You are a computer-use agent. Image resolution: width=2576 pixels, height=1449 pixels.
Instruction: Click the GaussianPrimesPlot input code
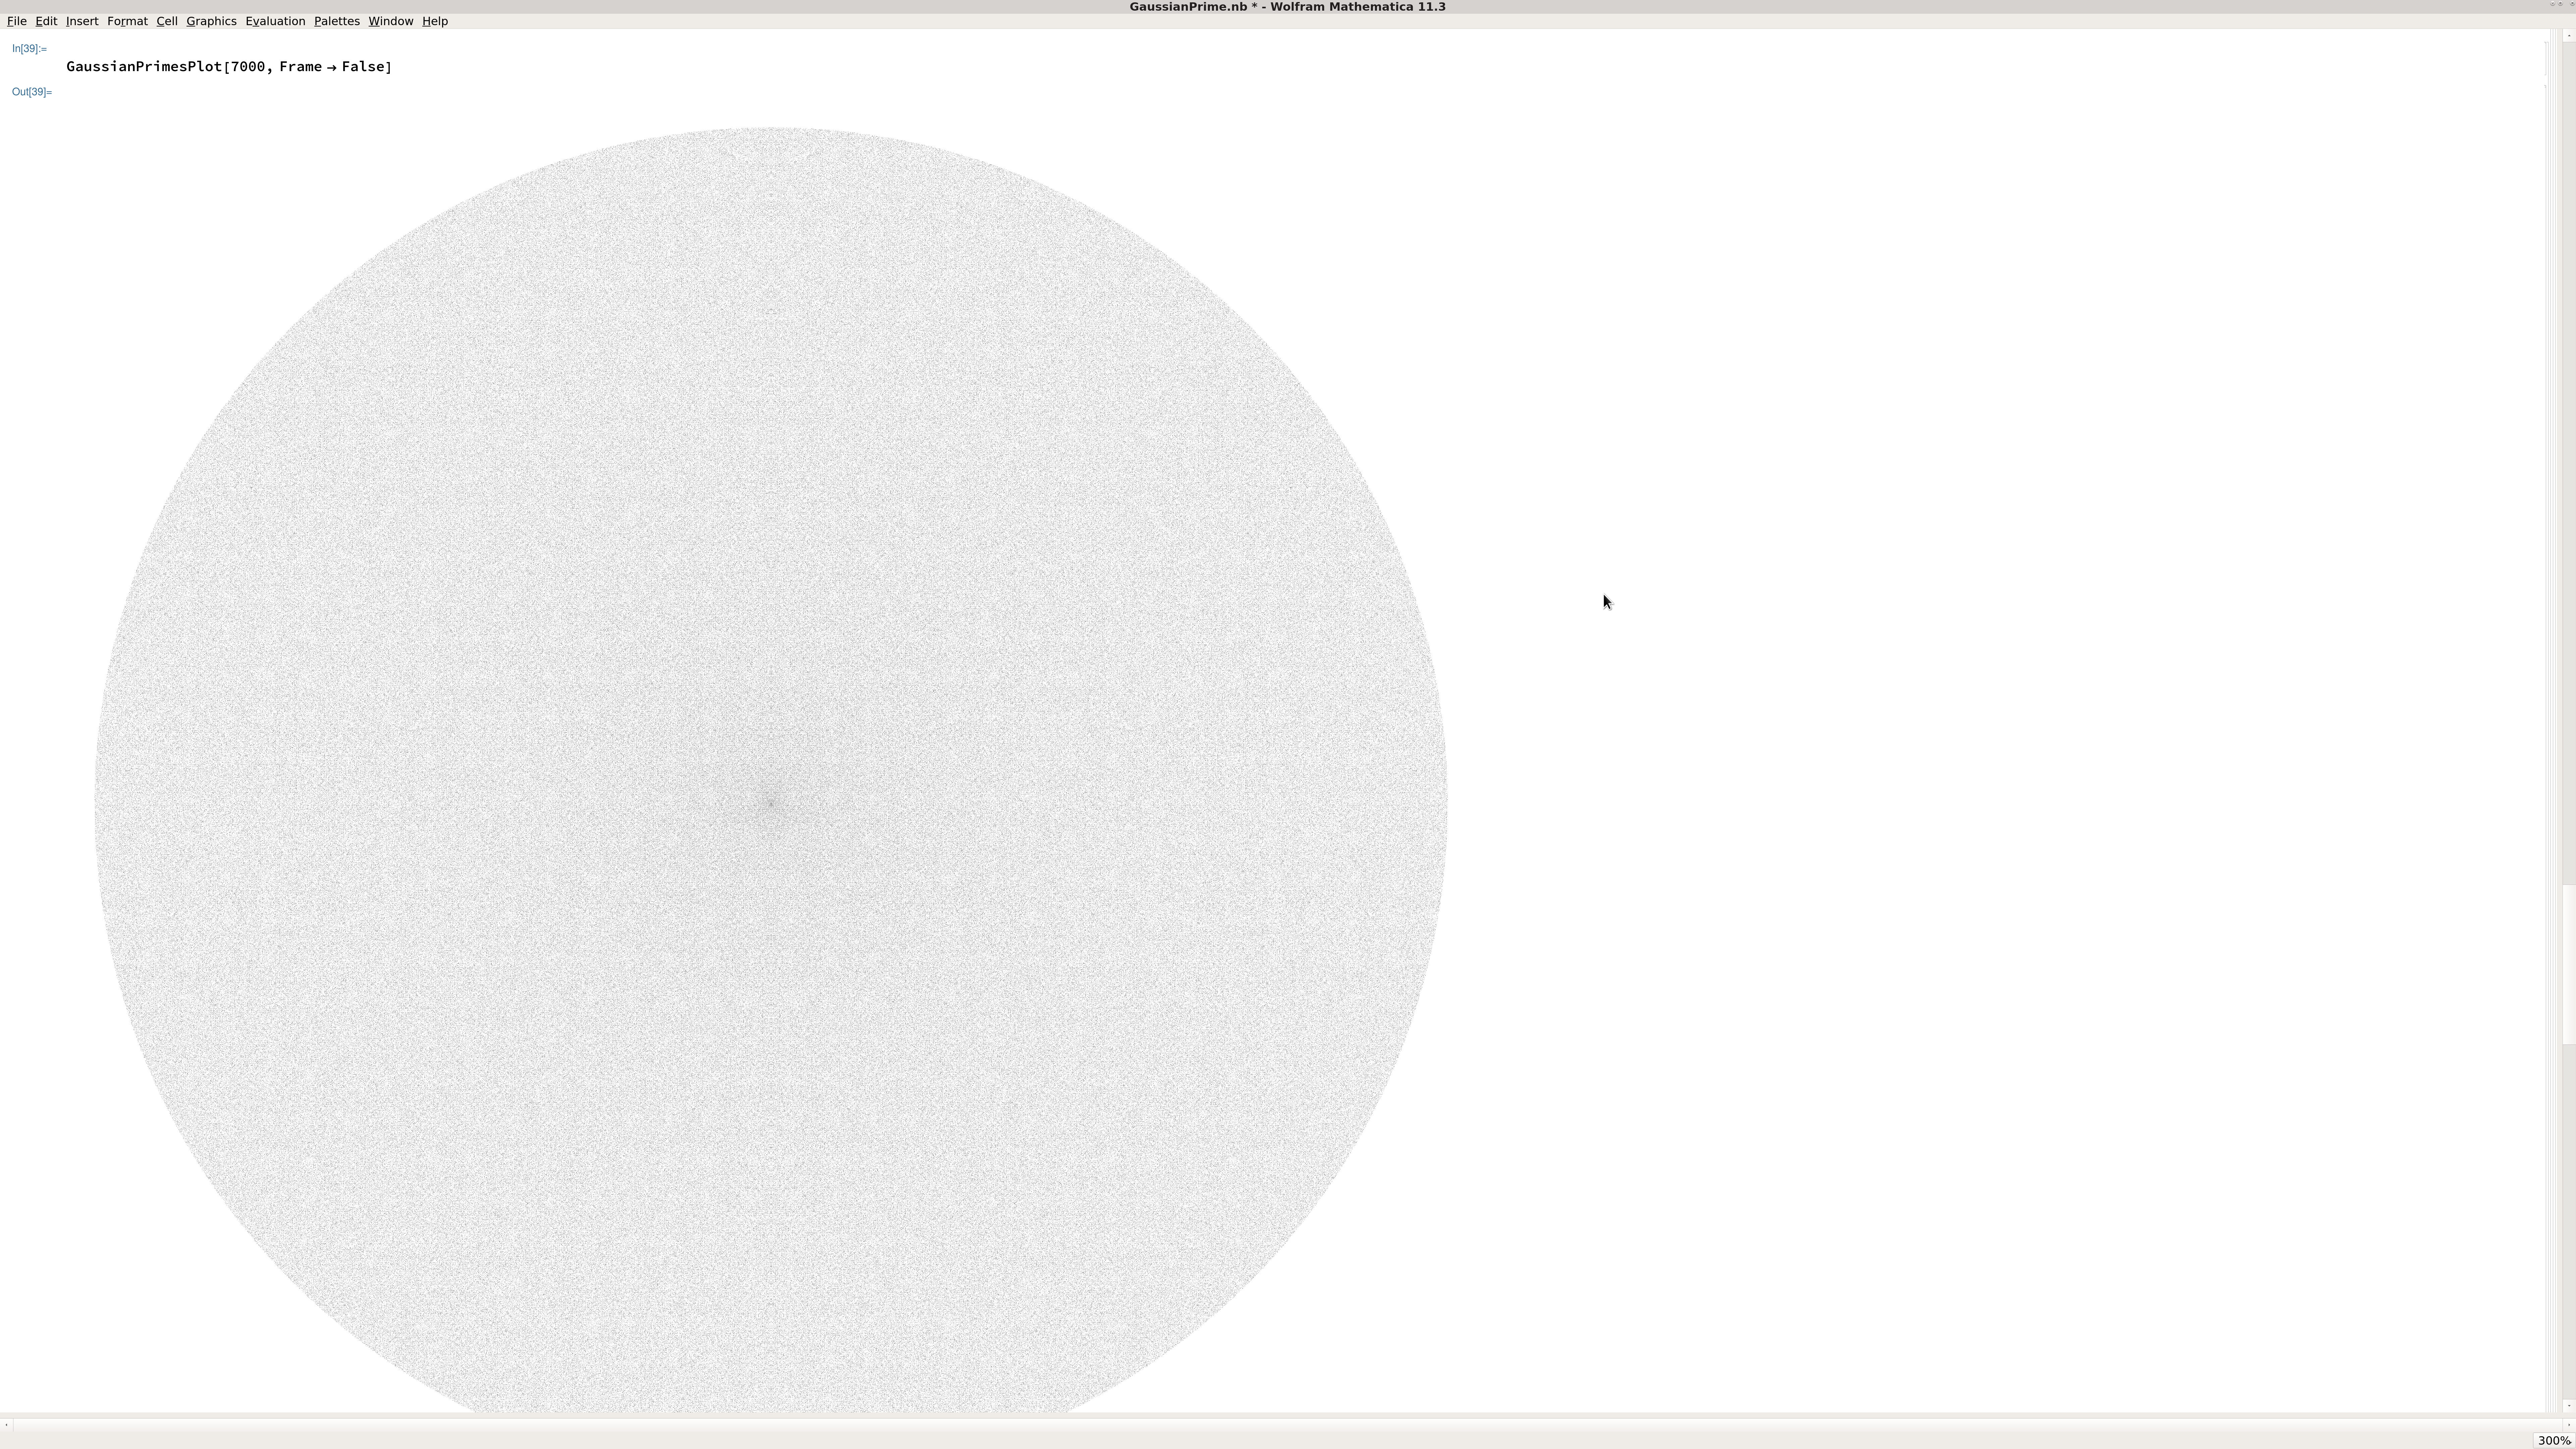pos(229,67)
